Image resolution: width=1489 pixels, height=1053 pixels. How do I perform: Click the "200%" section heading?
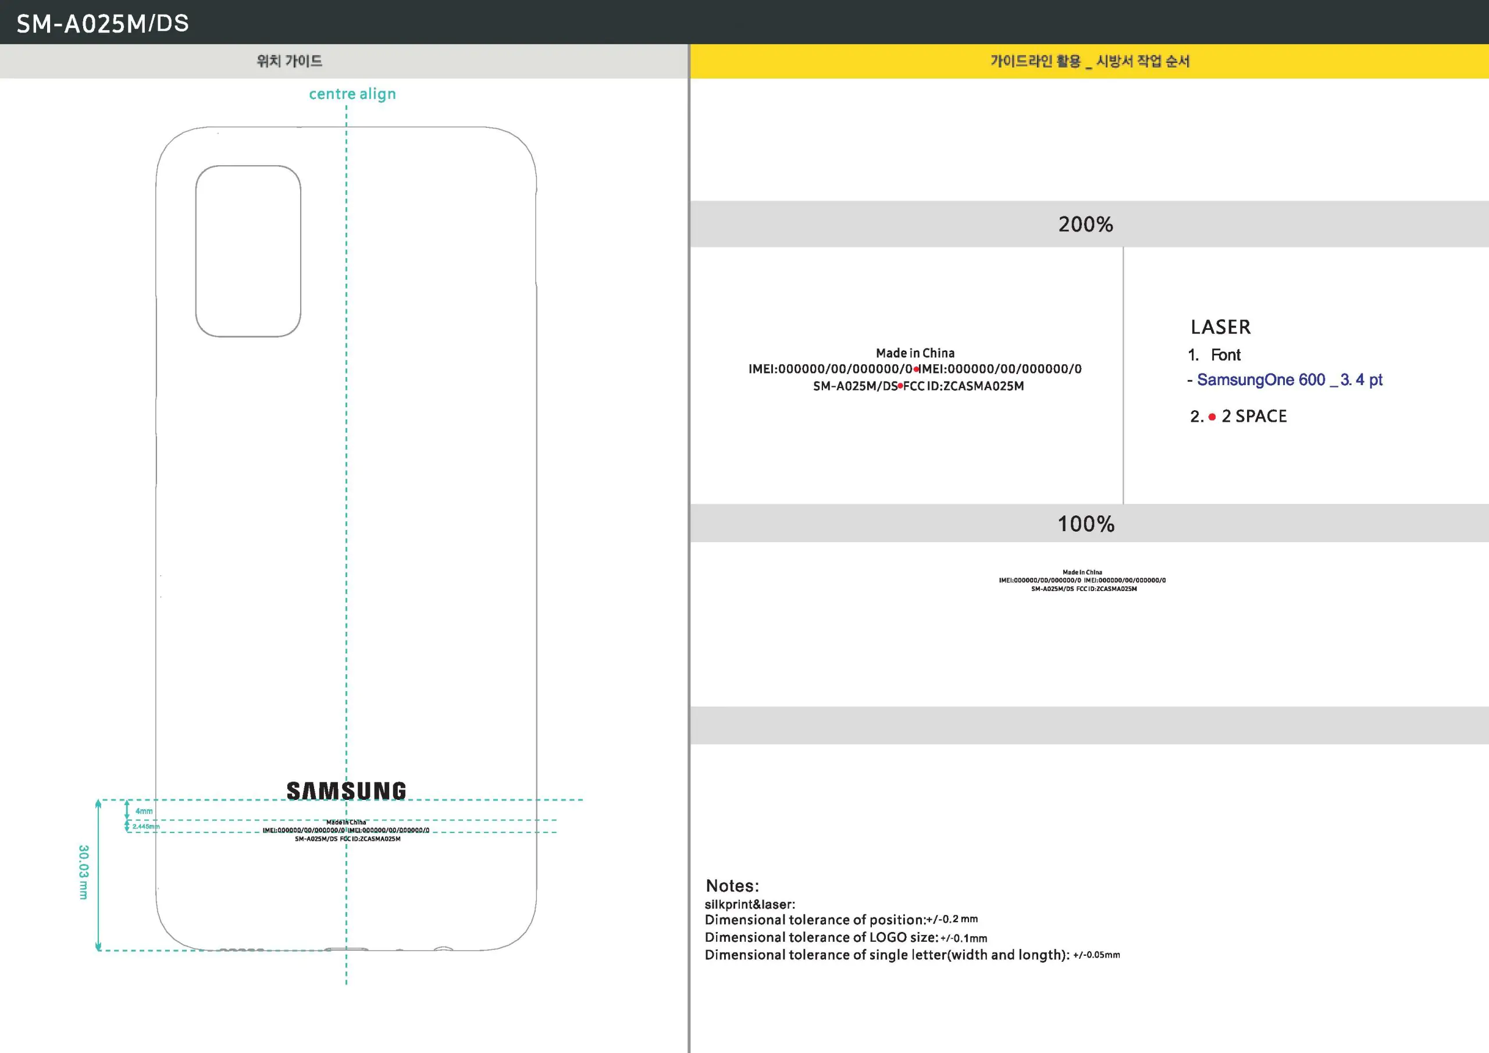point(1085,225)
